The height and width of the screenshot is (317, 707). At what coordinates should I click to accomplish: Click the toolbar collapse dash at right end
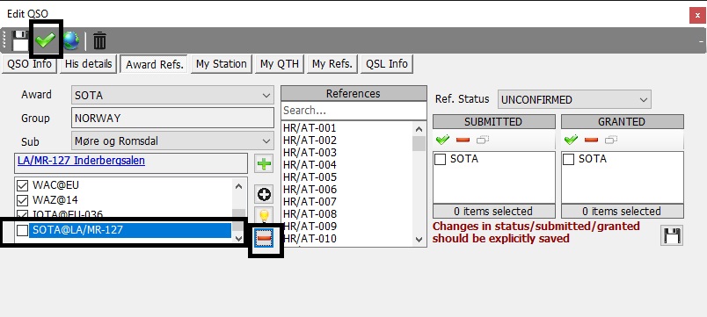(x=702, y=41)
